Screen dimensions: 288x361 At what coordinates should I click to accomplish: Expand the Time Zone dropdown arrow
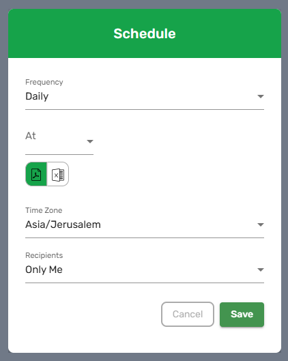(x=261, y=225)
